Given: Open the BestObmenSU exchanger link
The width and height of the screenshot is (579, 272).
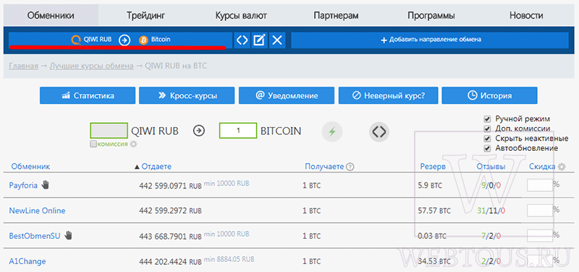Looking at the screenshot, I should pyautogui.click(x=35, y=236).
